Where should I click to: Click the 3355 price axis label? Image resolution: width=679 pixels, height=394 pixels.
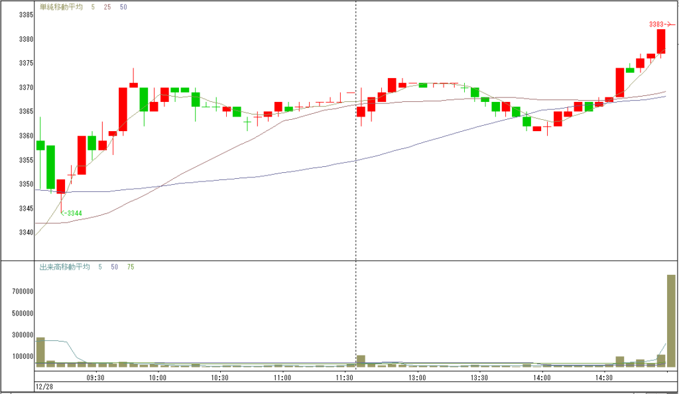point(26,160)
